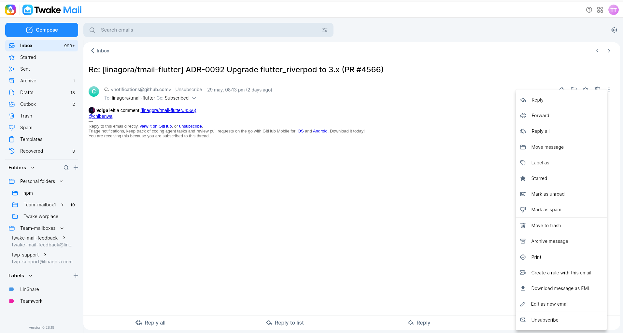
Task: Collapse the Folders section
Action: pos(33,168)
